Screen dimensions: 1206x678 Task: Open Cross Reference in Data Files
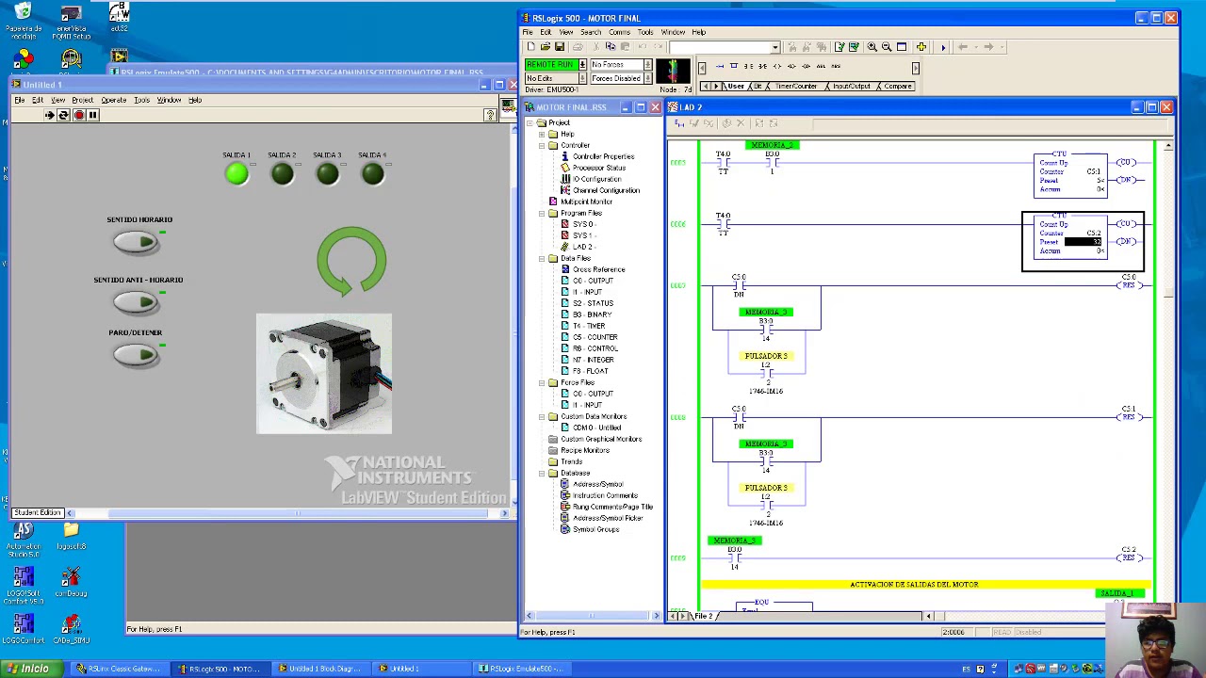(598, 269)
